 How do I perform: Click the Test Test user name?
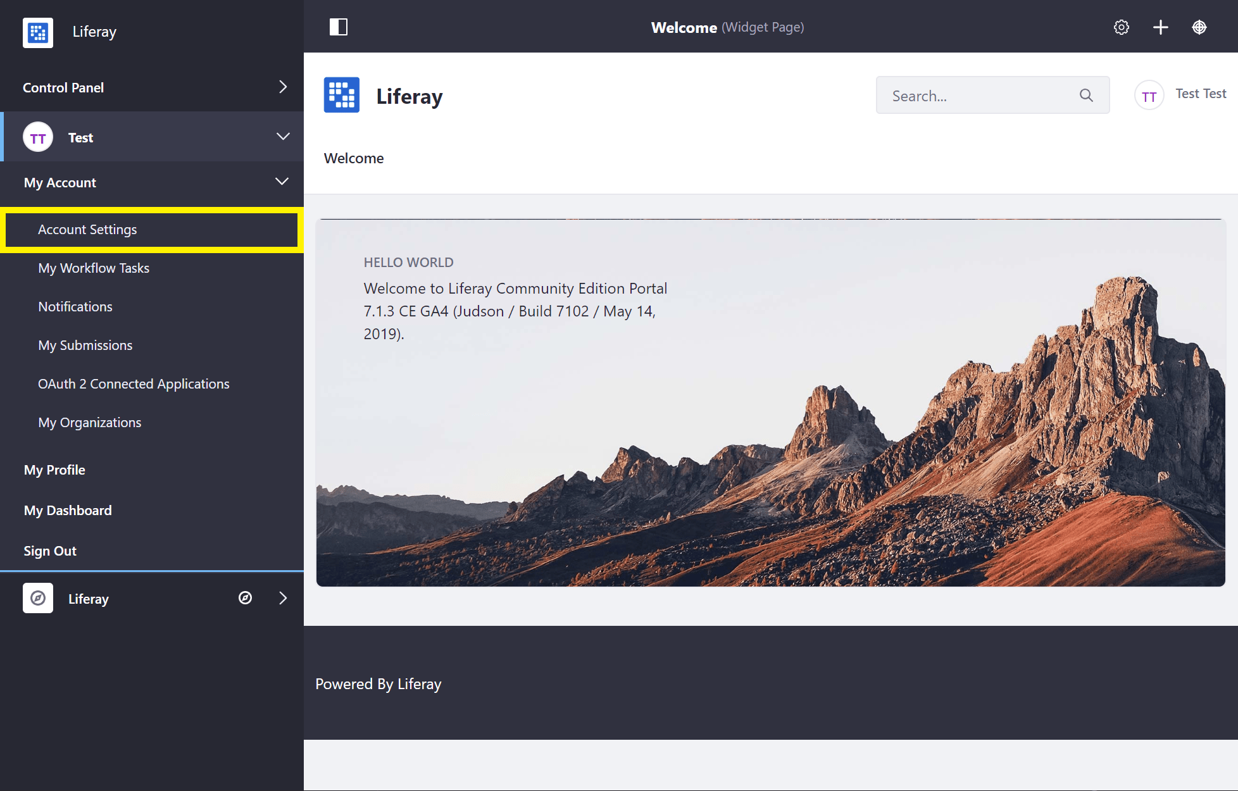(1201, 94)
